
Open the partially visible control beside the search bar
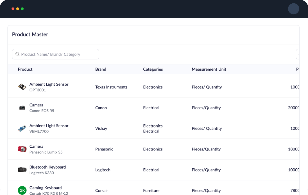298,54
